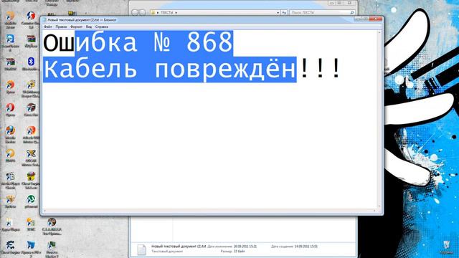
Task: Click the magnifier icon in Explorer search box
Action: 352,13
